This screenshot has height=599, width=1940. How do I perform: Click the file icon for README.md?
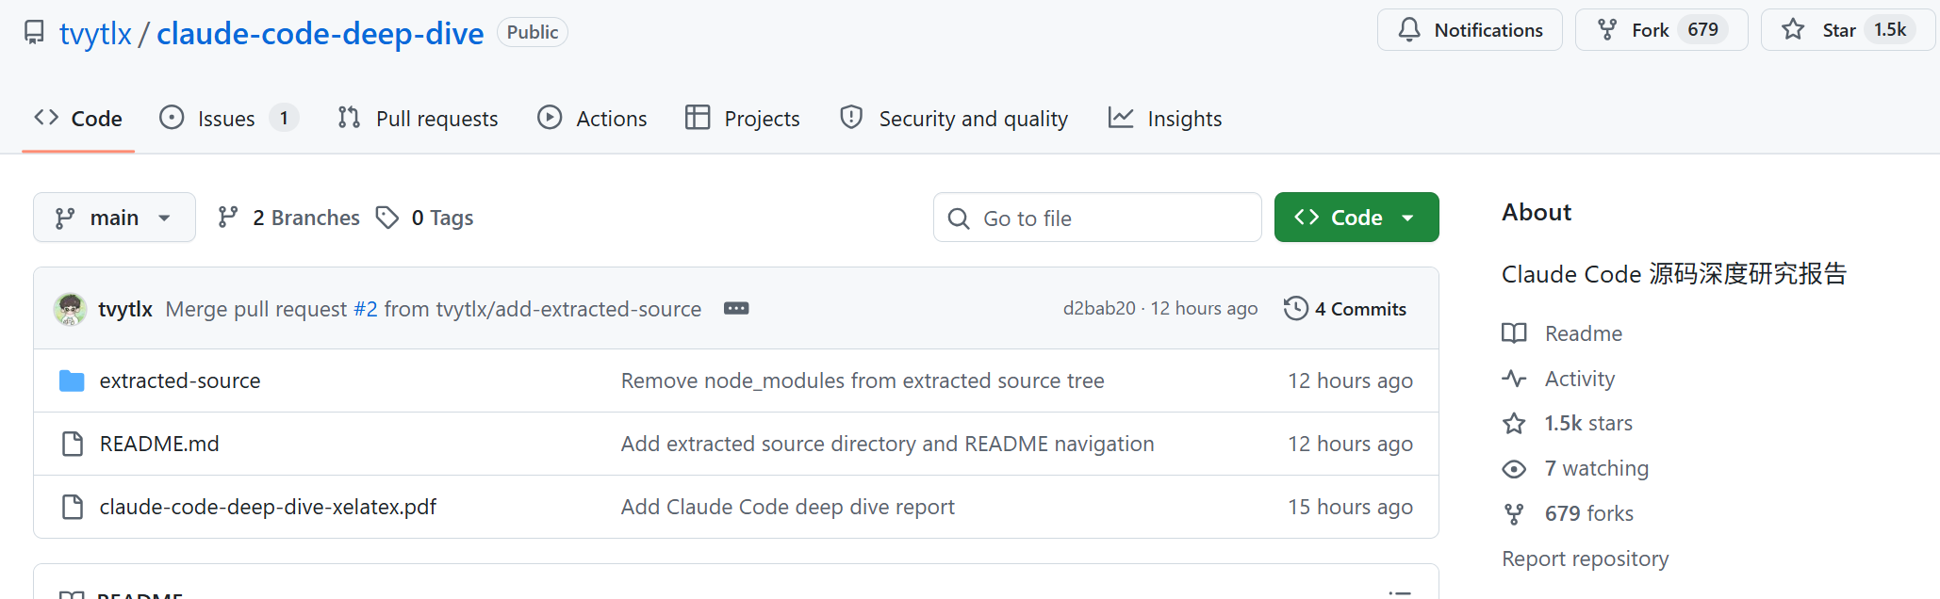pos(73,444)
